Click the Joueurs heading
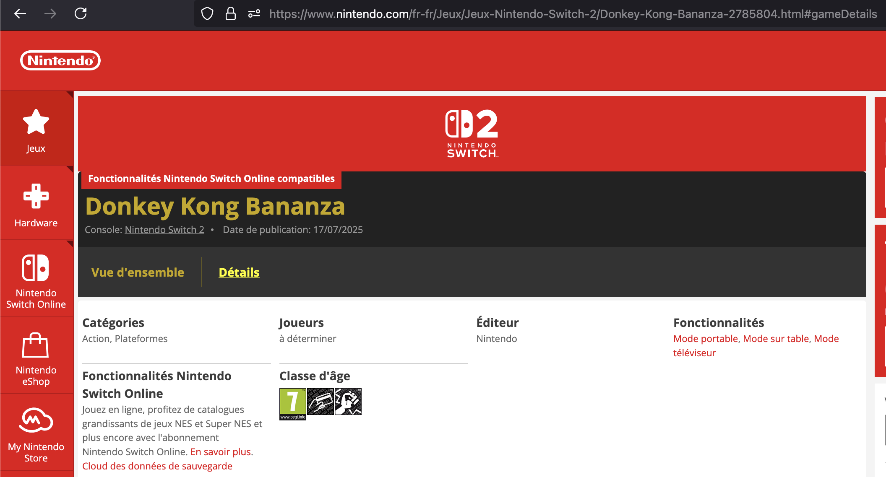This screenshot has height=477, width=886. (x=301, y=323)
